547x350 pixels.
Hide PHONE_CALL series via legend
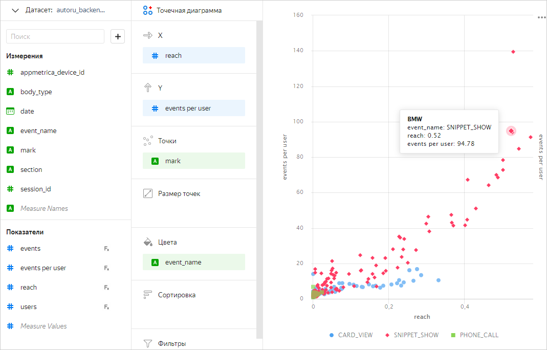pyautogui.click(x=474, y=335)
